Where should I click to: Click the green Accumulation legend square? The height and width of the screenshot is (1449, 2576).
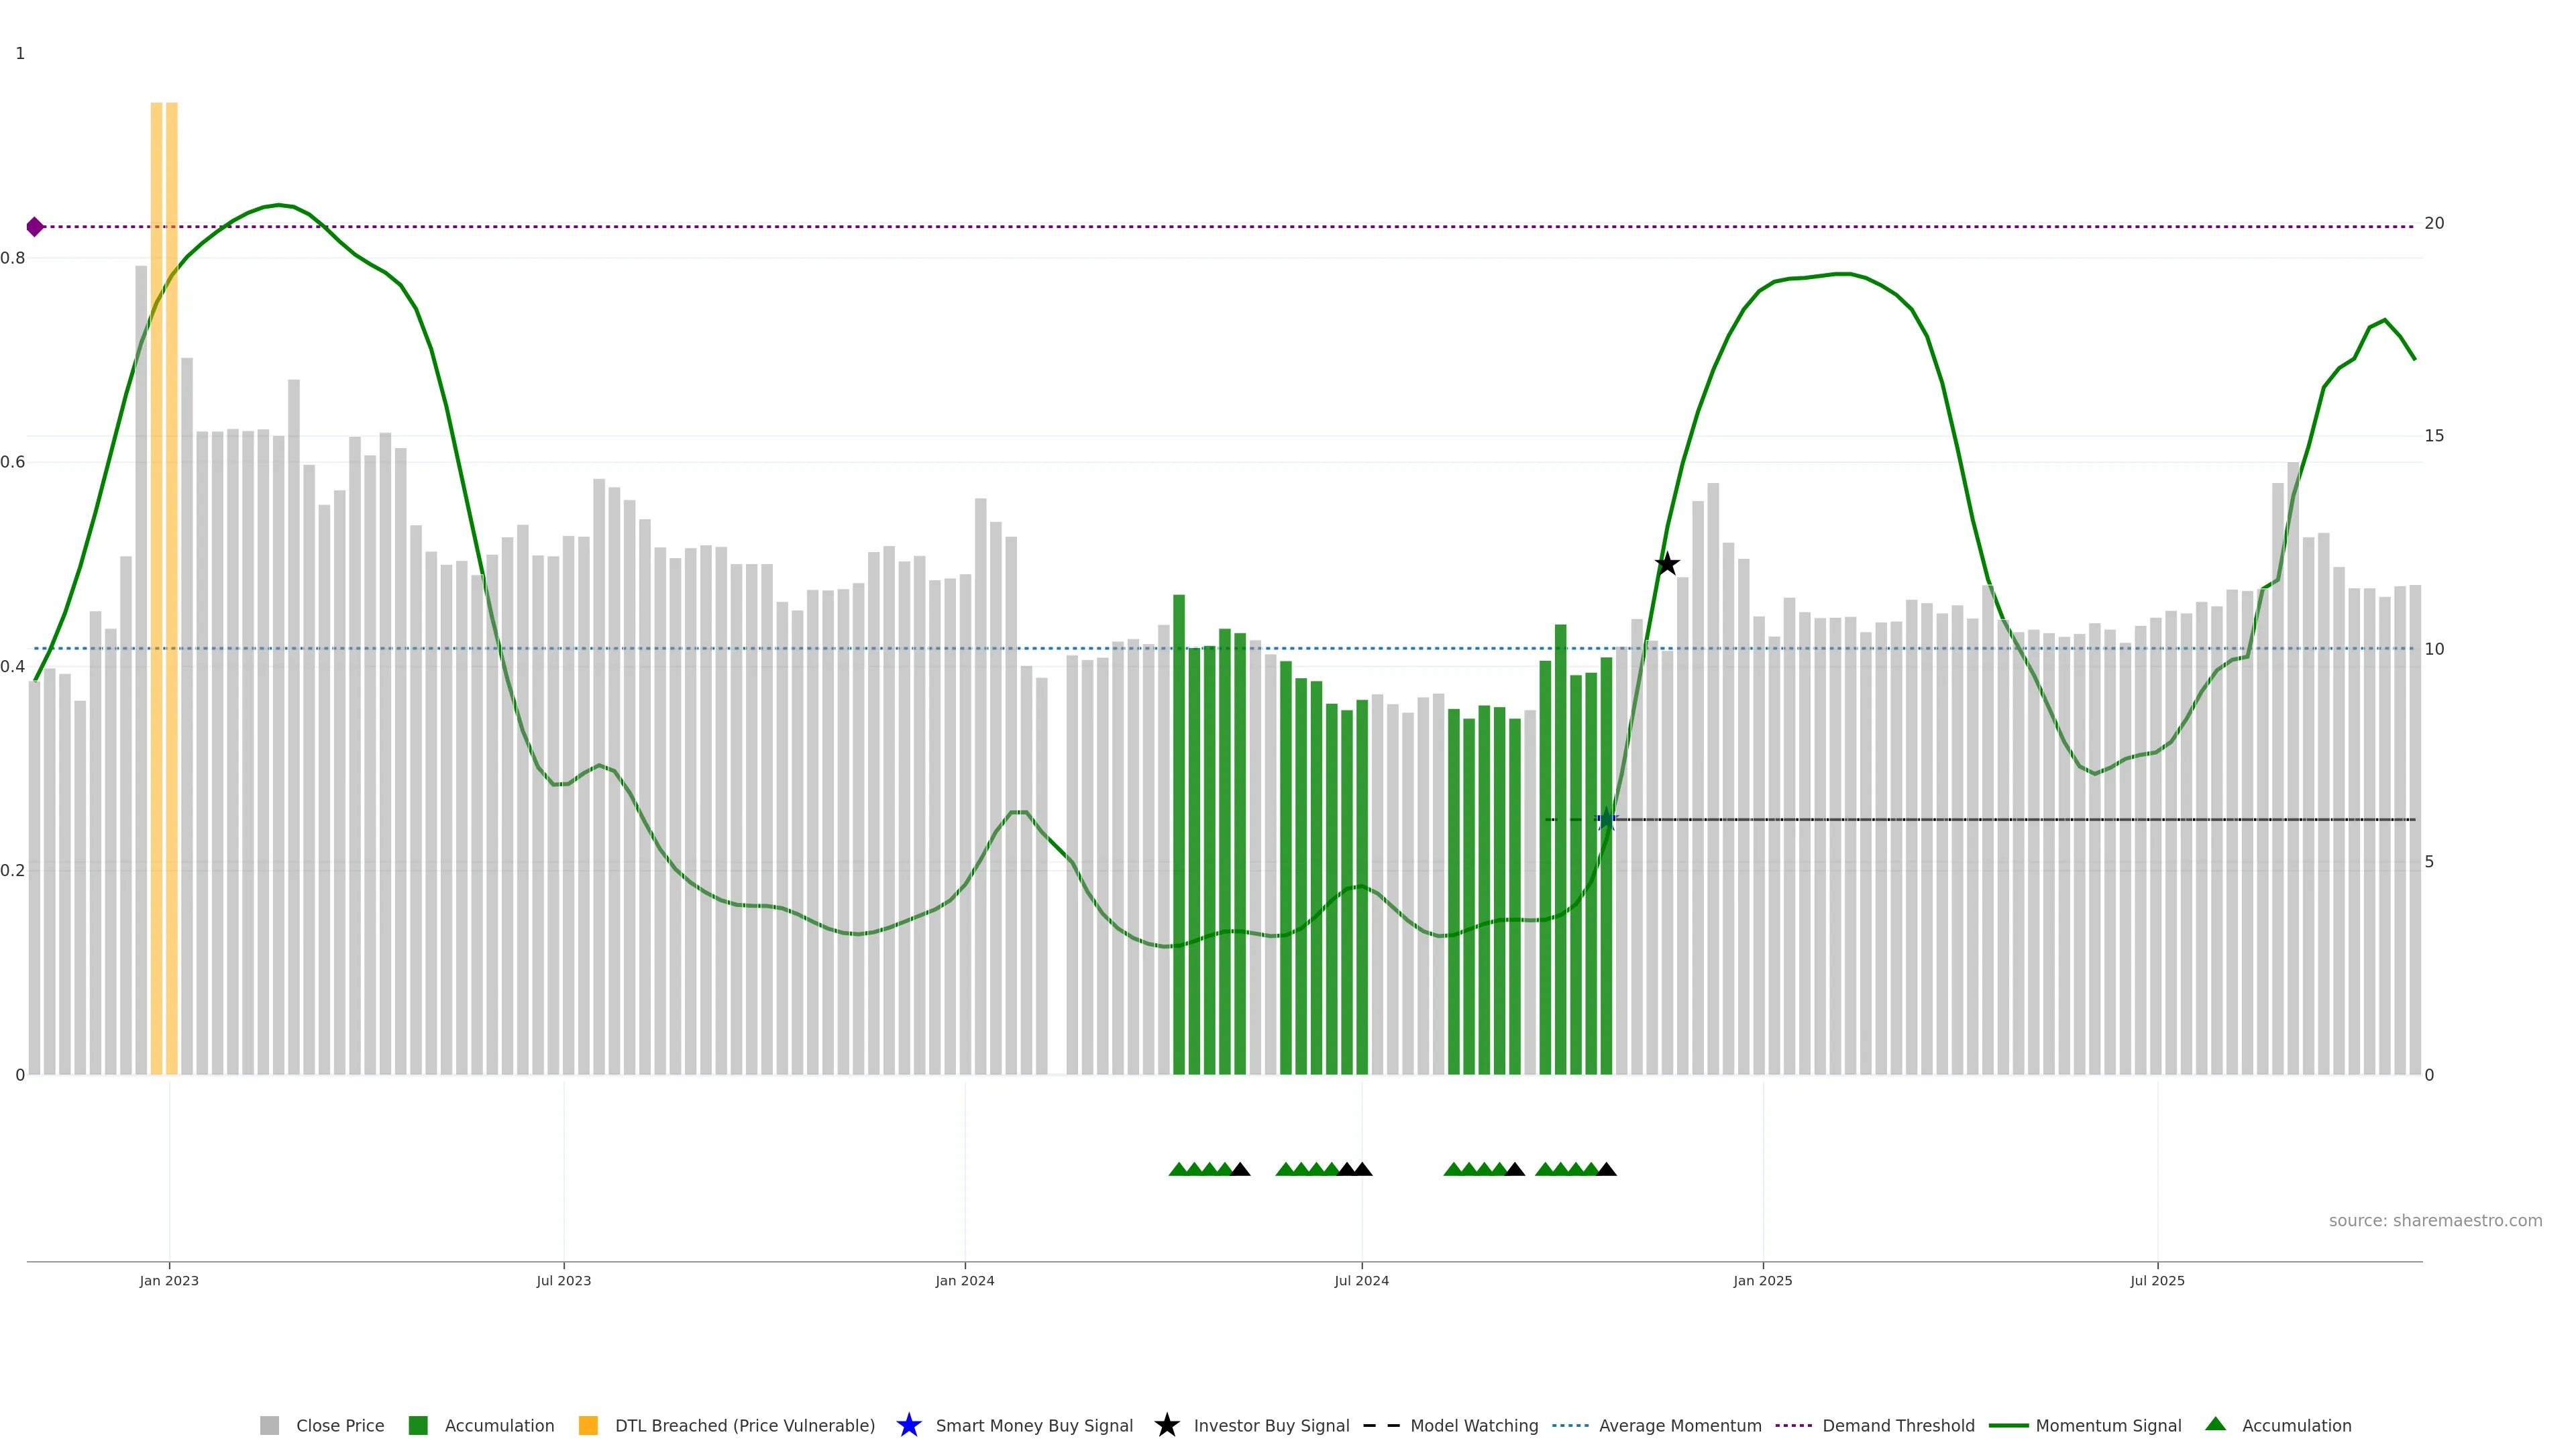coord(418,1425)
